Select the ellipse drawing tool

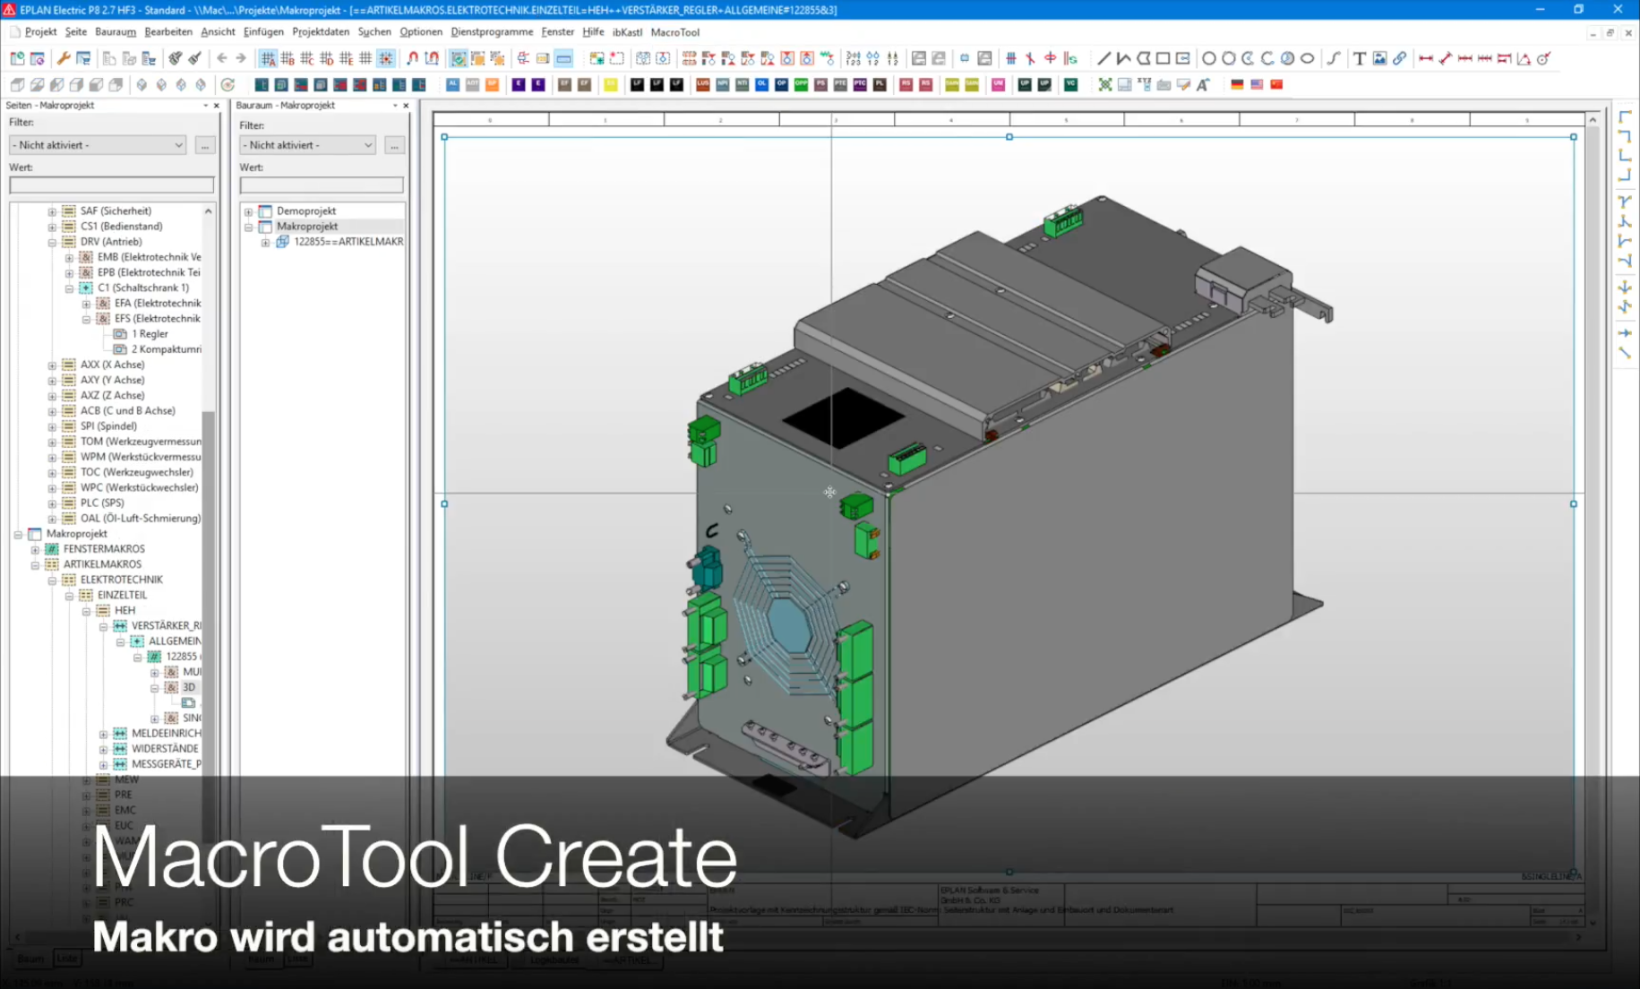coord(1307,58)
